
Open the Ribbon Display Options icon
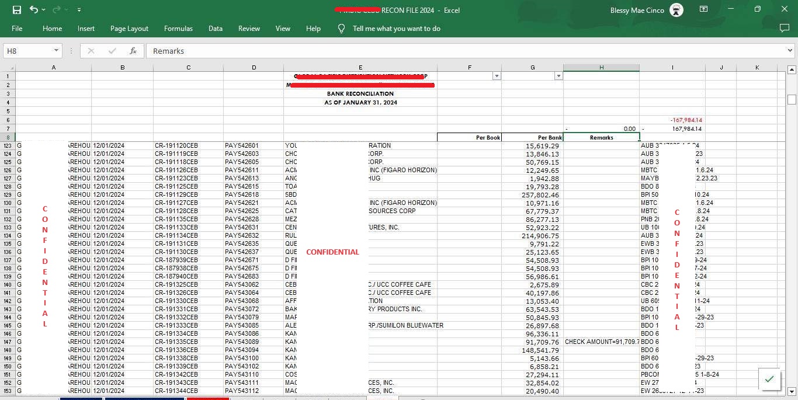coord(704,9)
